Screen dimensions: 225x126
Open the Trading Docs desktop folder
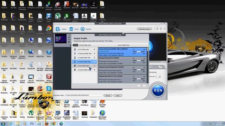pos(31,5)
